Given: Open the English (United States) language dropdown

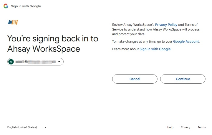Looking at the screenshot, I should click(27, 127).
